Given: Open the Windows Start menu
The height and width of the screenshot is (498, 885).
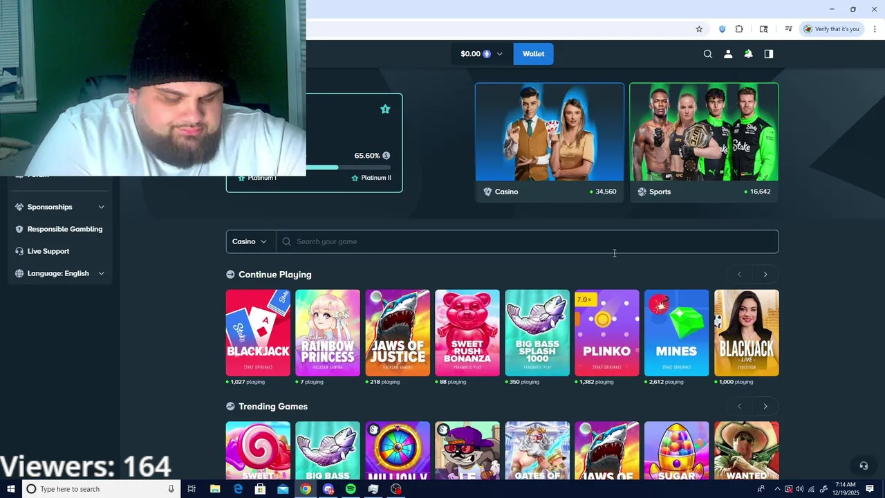Looking at the screenshot, I should tap(11, 489).
